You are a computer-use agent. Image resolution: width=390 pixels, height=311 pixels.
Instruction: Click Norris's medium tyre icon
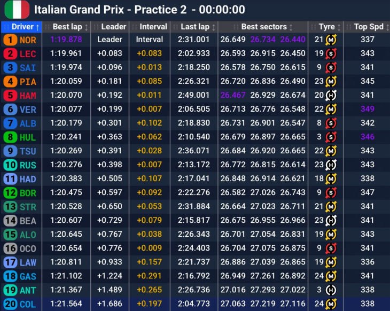[x=331, y=40]
